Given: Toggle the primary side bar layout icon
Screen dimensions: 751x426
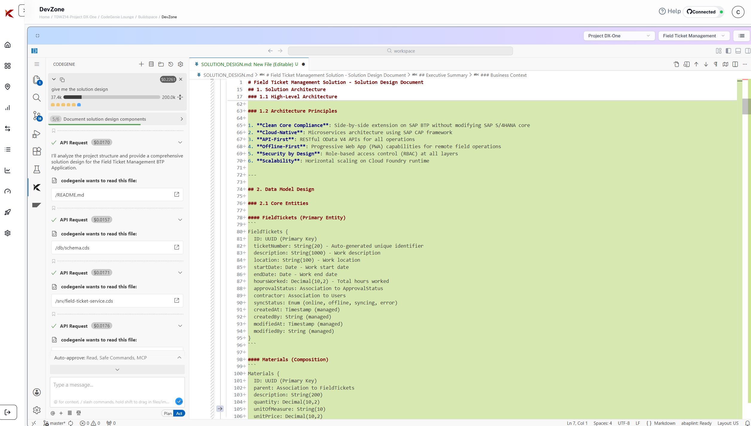Looking at the screenshot, I should pyautogui.click(x=728, y=51).
